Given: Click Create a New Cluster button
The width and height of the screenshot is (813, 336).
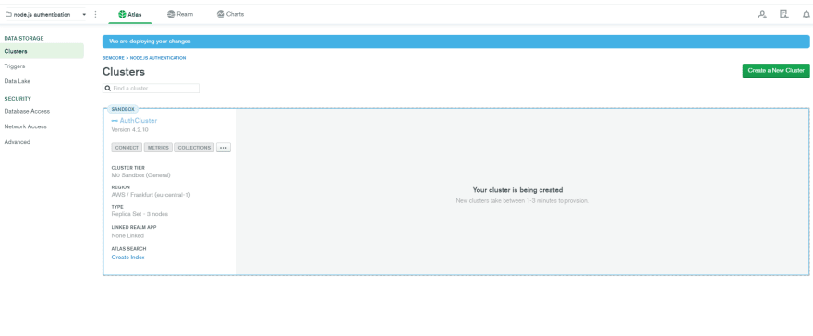Looking at the screenshot, I should pos(776,70).
